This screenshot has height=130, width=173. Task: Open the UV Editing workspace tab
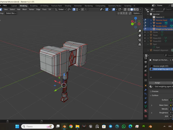44,6
